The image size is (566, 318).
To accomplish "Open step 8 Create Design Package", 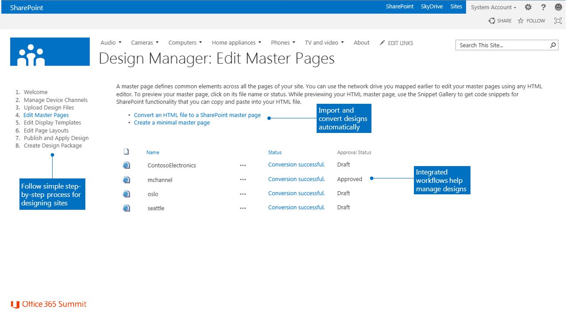I will tap(53, 146).
